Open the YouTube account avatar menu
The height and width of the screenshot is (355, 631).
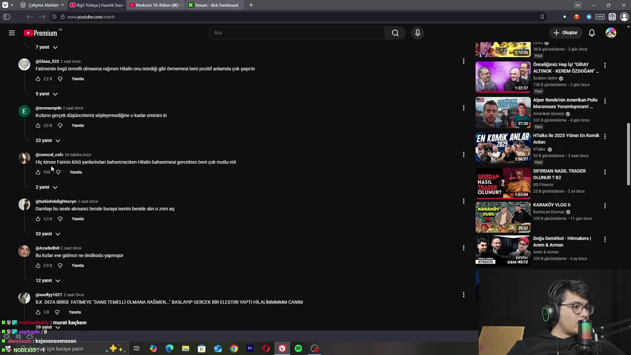click(611, 33)
